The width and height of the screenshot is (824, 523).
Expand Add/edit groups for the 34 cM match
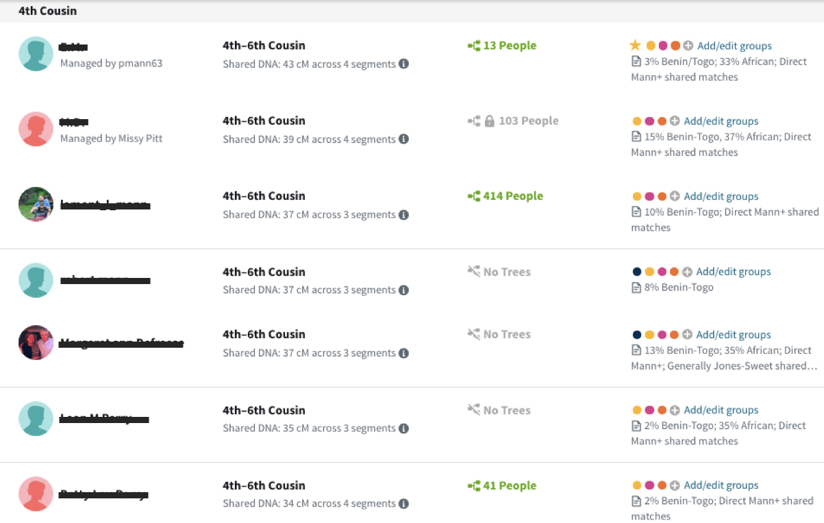click(721, 485)
